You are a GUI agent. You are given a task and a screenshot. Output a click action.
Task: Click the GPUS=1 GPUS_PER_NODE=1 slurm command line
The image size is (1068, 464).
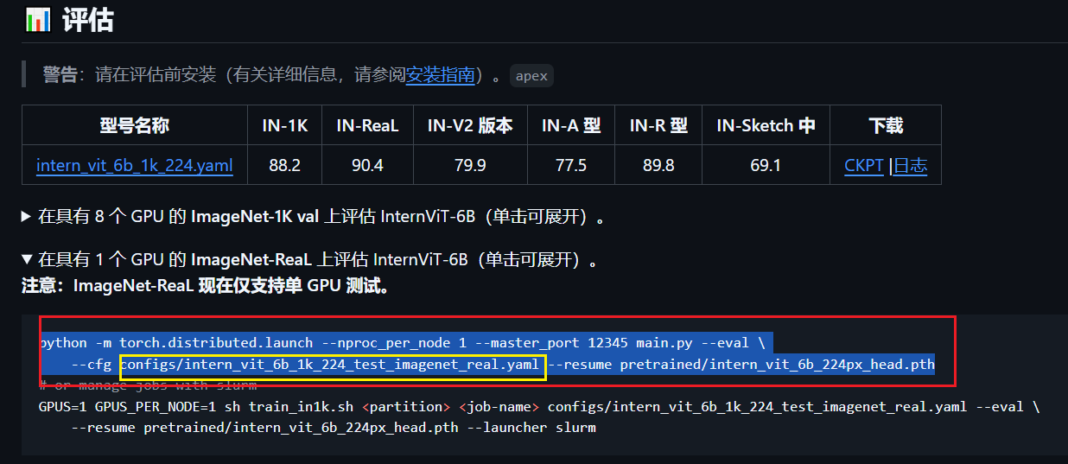[x=539, y=406]
